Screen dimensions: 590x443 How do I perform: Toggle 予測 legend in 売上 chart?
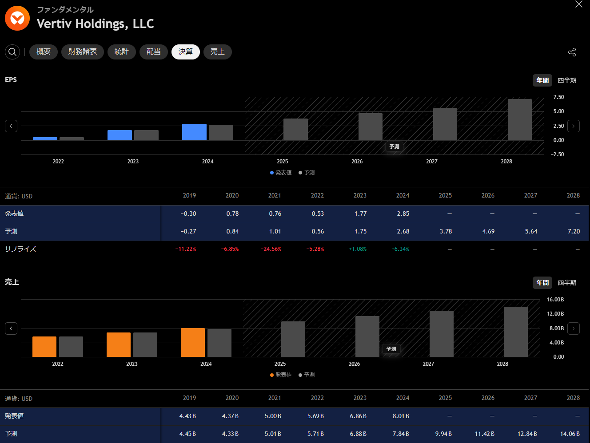[x=307, y=375]
